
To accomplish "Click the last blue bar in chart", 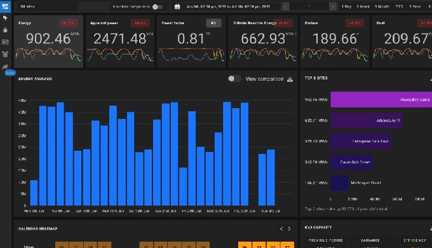I will click(271, 177).
